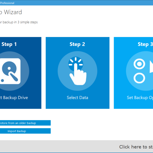153x153 pixels.
Task: Click the Step 2 heading text
Action: (77, 44)
